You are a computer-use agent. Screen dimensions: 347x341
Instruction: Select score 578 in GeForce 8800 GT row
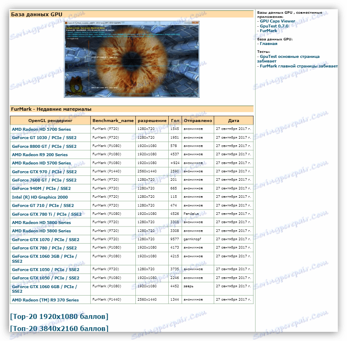click(173, 146)
